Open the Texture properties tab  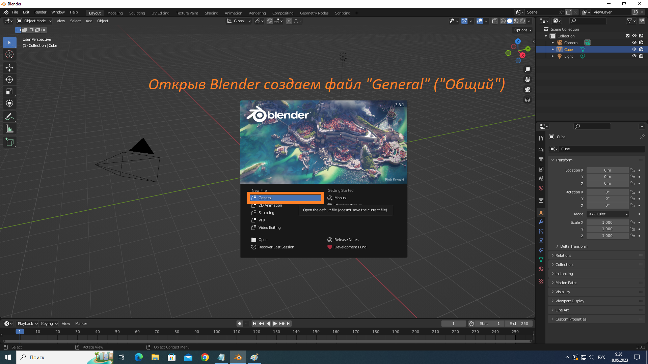coord(541,281)
